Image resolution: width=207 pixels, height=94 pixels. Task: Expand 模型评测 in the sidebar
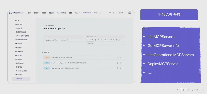pyautogui.click(x=18, y=44)
